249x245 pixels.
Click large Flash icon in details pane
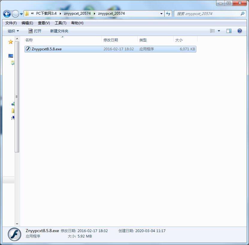14,234
